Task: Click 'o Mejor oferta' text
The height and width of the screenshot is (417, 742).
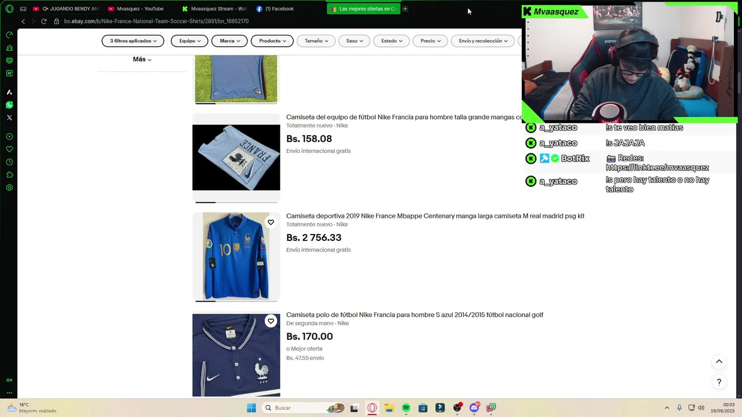Action: (304, 349)
